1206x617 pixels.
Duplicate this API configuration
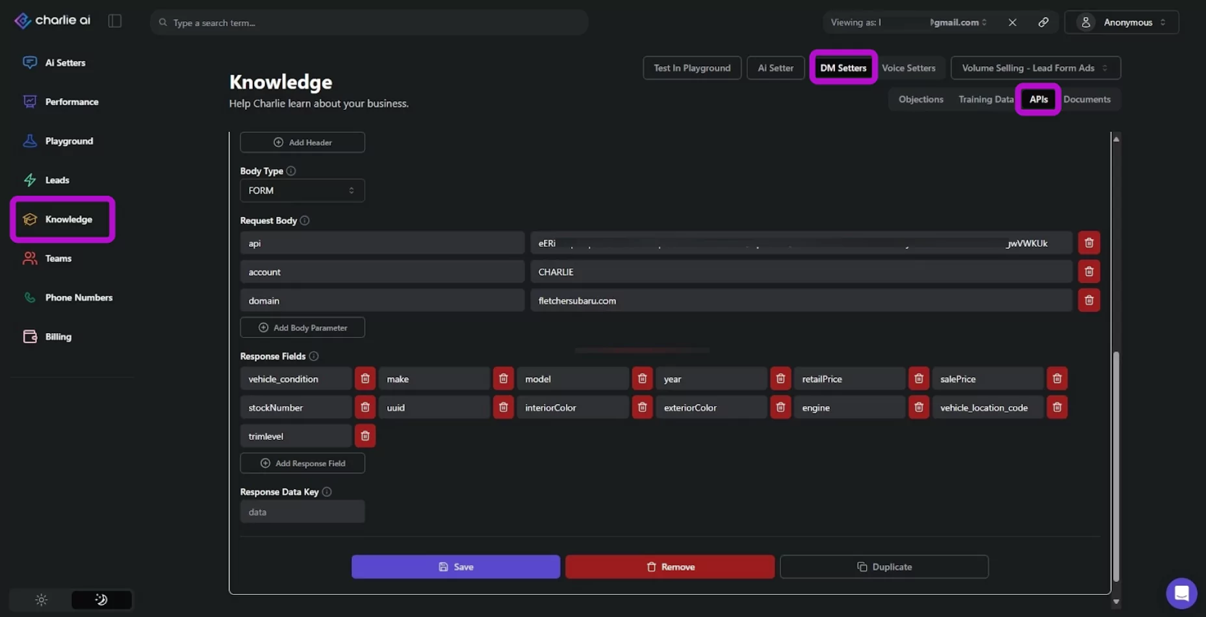click(884, 567)
